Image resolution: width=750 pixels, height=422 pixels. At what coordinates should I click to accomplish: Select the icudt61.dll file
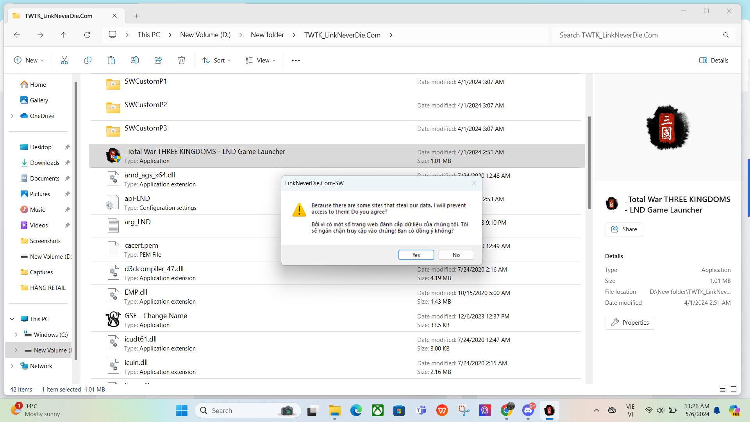pos(336,343)
